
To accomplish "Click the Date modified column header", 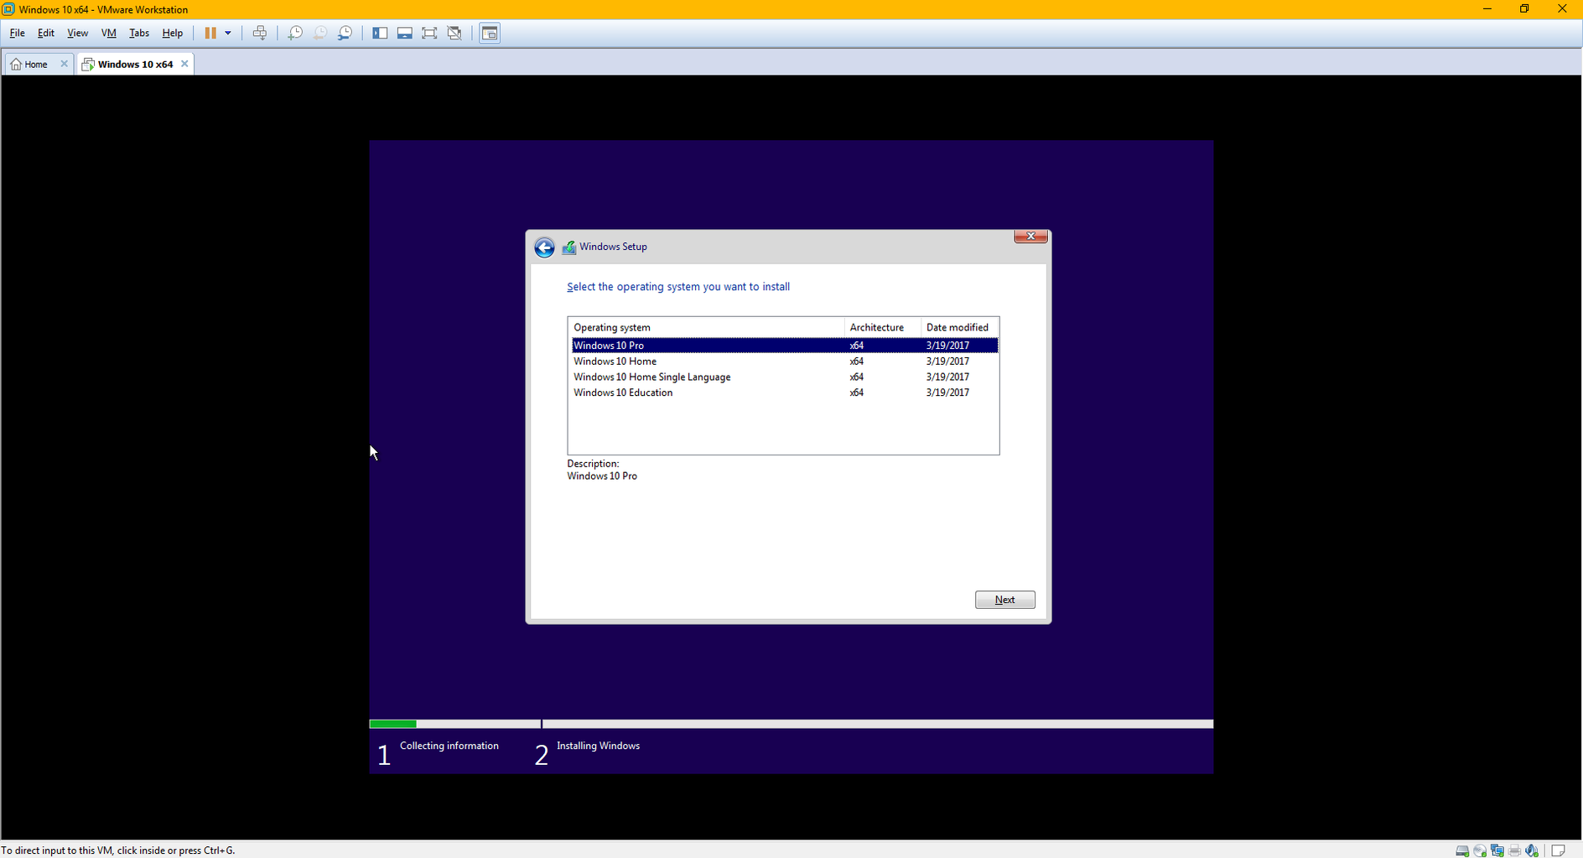I will point(959,327).
